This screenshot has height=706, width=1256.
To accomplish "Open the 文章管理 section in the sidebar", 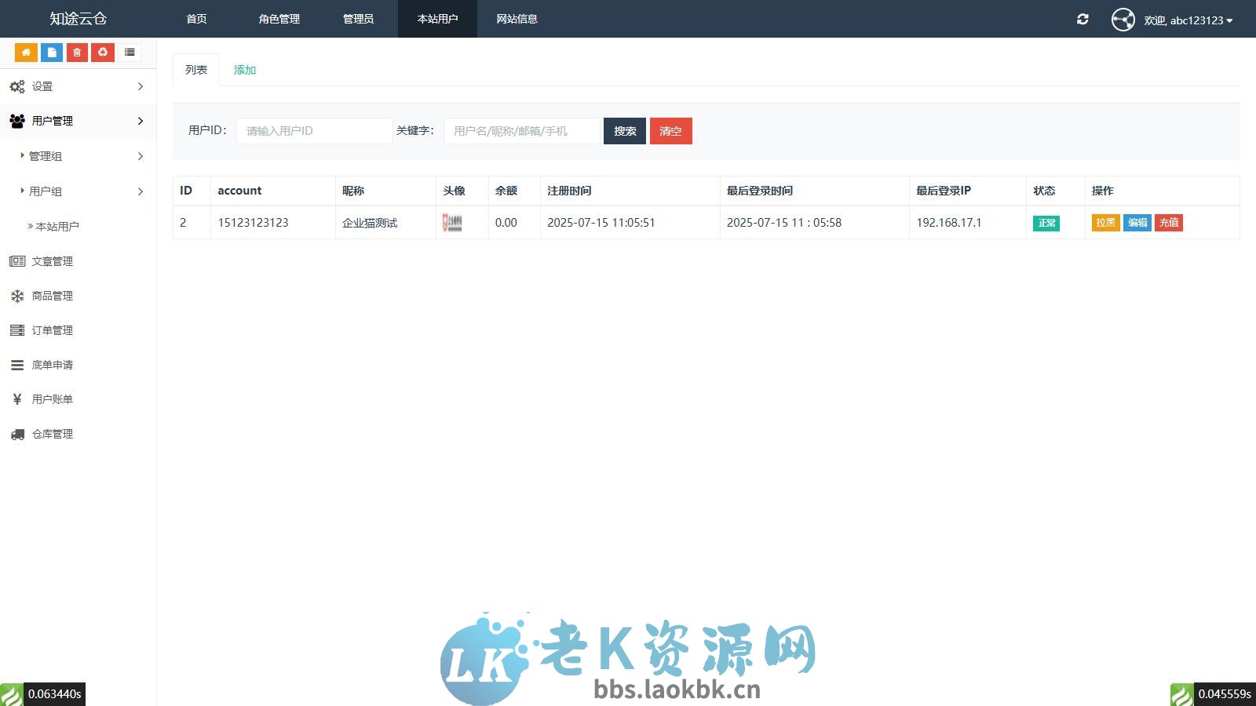I will (x=53, y=260).
